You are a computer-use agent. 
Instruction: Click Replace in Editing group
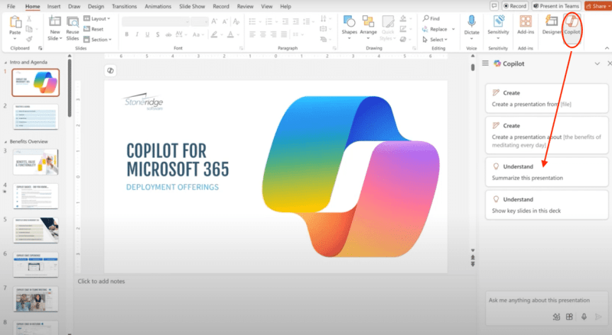[435, 29]
